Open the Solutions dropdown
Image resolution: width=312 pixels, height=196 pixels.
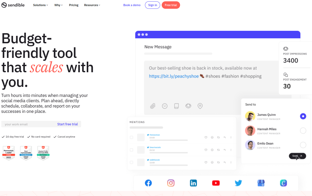click(x=40, y=5)
